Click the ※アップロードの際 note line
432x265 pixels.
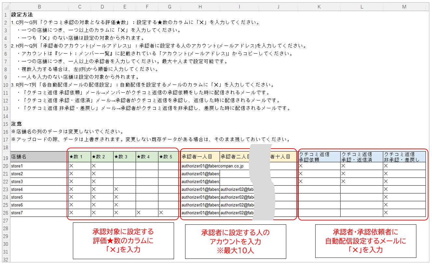tap(151, 139)
